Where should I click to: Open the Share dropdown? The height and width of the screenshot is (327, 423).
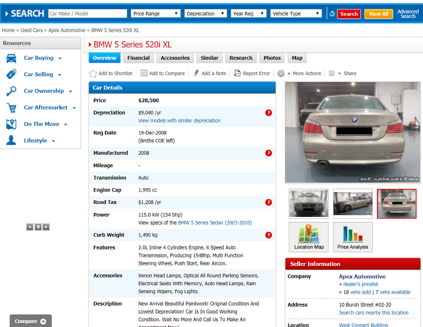pos(347,73)
